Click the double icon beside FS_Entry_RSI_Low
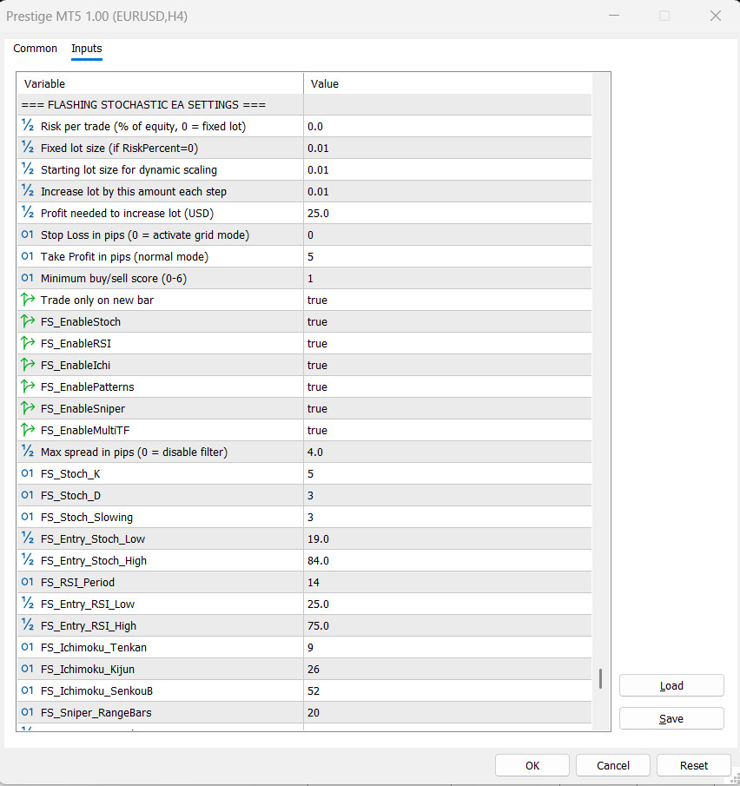Image resolution: width=740 pixels, height=786 pixels. (x=28, y=604)
